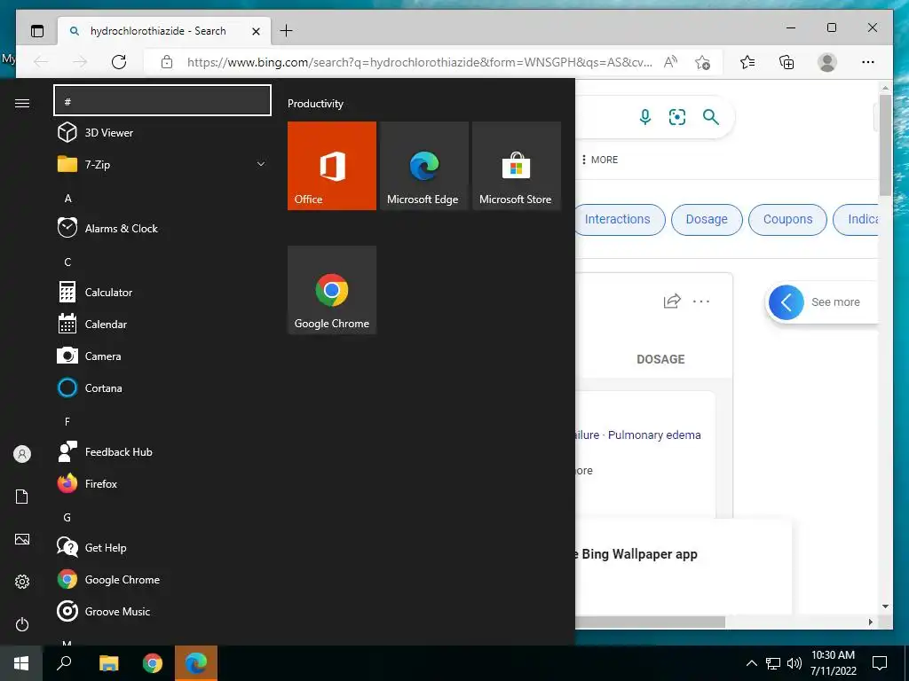Click the Bing microphone voice search icon
Screen dimensions: 909x681
click(x=645, y=117)
